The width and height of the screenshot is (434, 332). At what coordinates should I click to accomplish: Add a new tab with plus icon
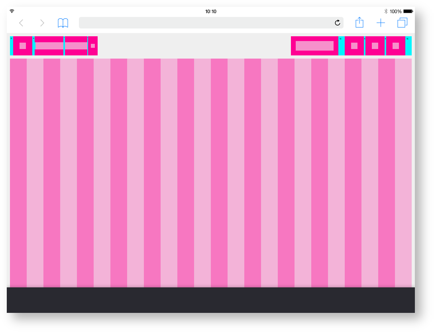pyautogui.click(x=381, y=23)
